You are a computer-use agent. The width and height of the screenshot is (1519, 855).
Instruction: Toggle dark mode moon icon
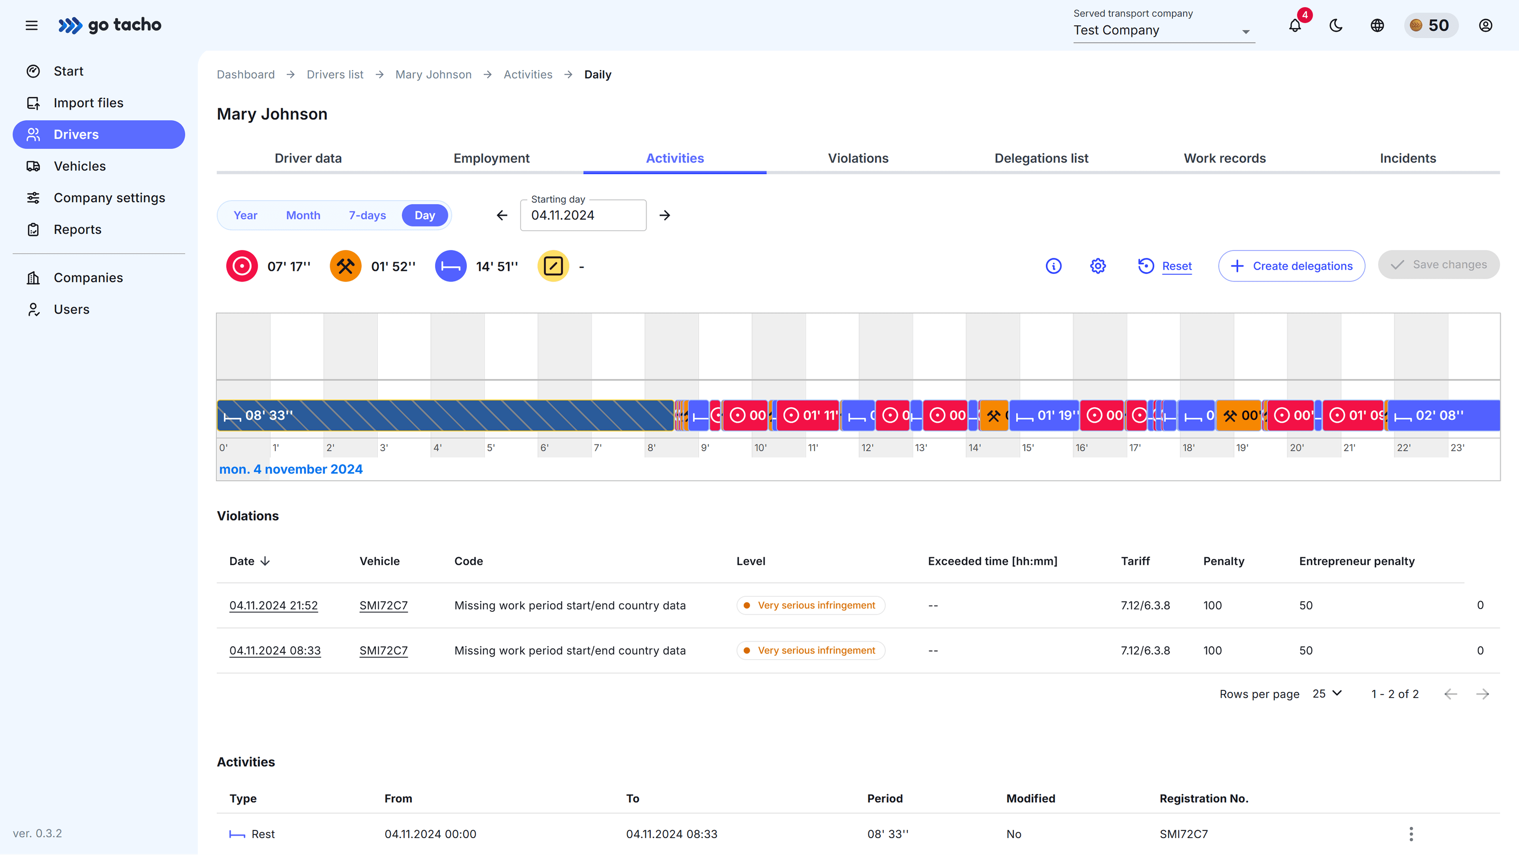pyautogui.click(x=1336, y=25)
